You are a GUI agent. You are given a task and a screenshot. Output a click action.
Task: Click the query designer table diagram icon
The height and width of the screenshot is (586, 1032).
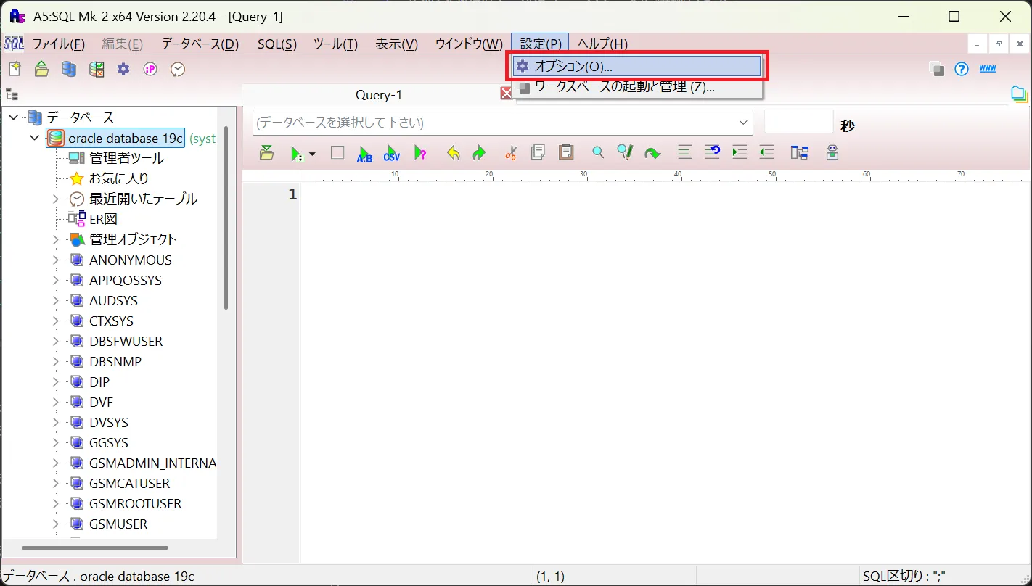click(x=800, y=153)
